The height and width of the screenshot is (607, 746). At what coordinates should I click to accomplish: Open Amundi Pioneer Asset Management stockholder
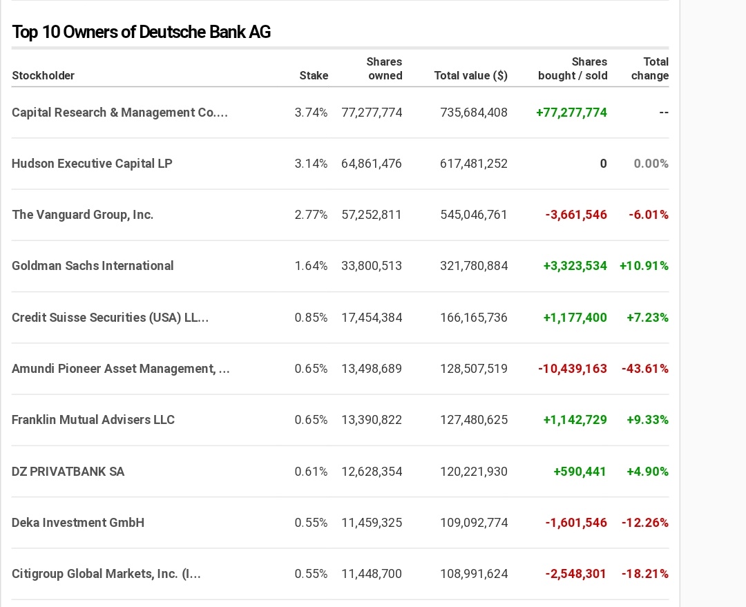(x=120, y=369)
